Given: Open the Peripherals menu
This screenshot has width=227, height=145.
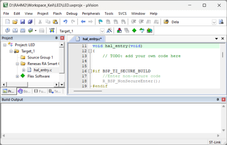Looking at the screenshot, I should [91, 14].
